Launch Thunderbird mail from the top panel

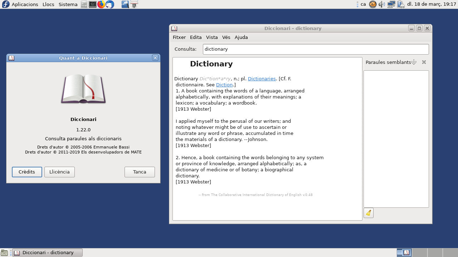pyautogui.click(x=110, y=4)
